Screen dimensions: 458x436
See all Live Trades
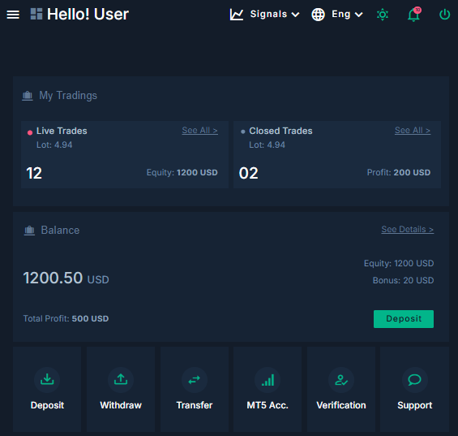(199, 131)
